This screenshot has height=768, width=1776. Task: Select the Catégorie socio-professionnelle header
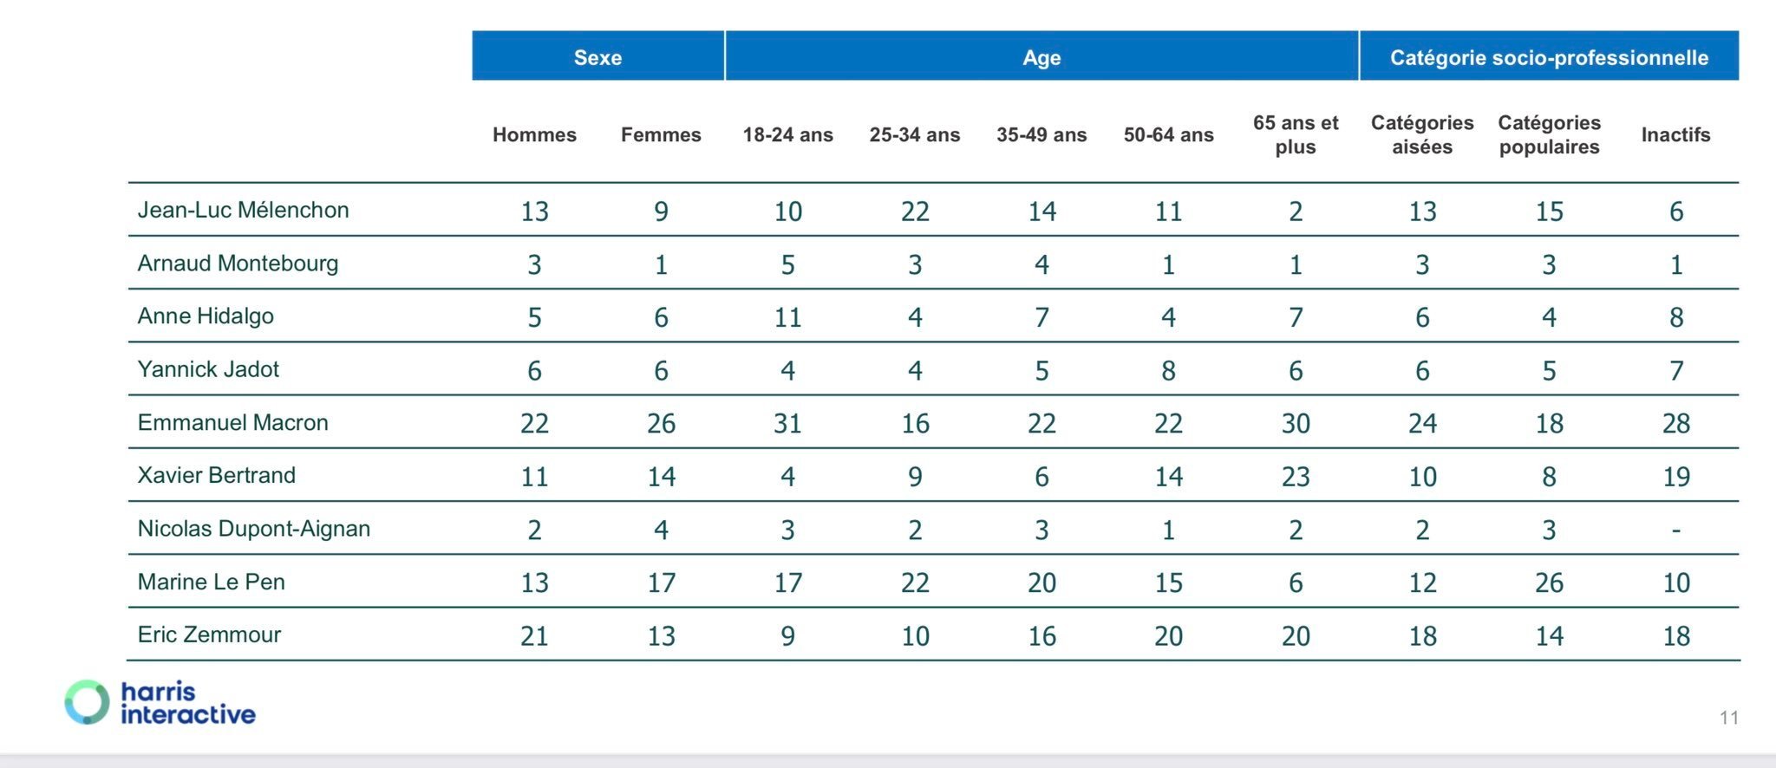pos(1549,56)
